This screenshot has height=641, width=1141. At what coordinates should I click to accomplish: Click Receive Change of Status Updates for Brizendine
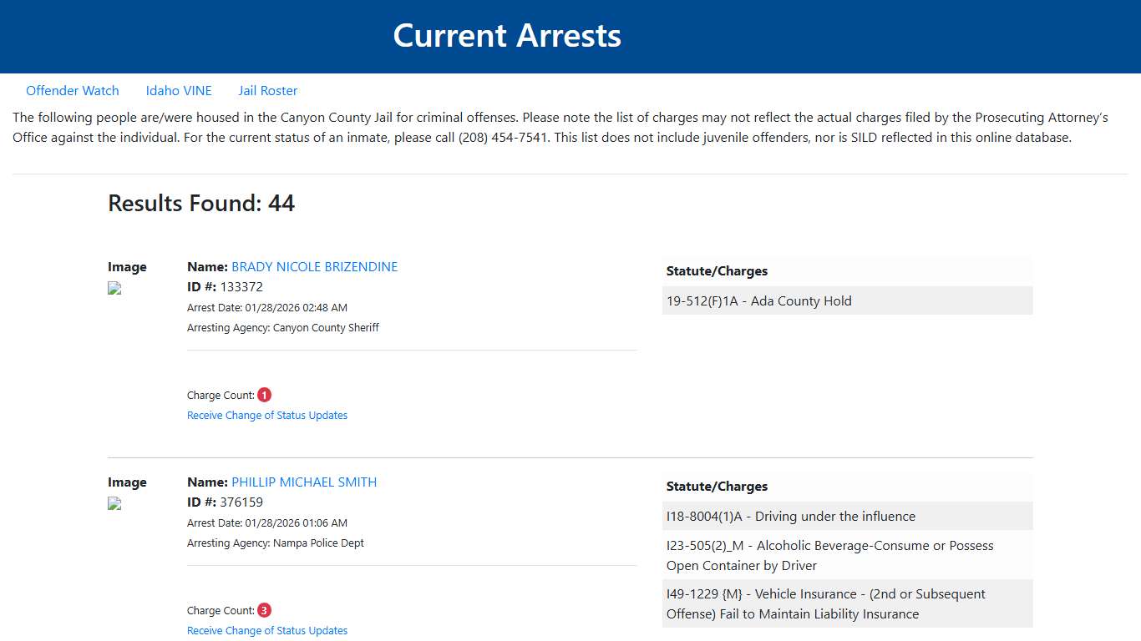coord(267,415)
